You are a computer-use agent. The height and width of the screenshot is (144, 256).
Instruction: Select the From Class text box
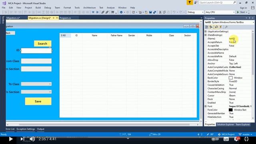coord(36,61)
